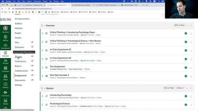198x111 pixels.
Task: Add assignment to Exercises group with plus
Action: [187, 25]
